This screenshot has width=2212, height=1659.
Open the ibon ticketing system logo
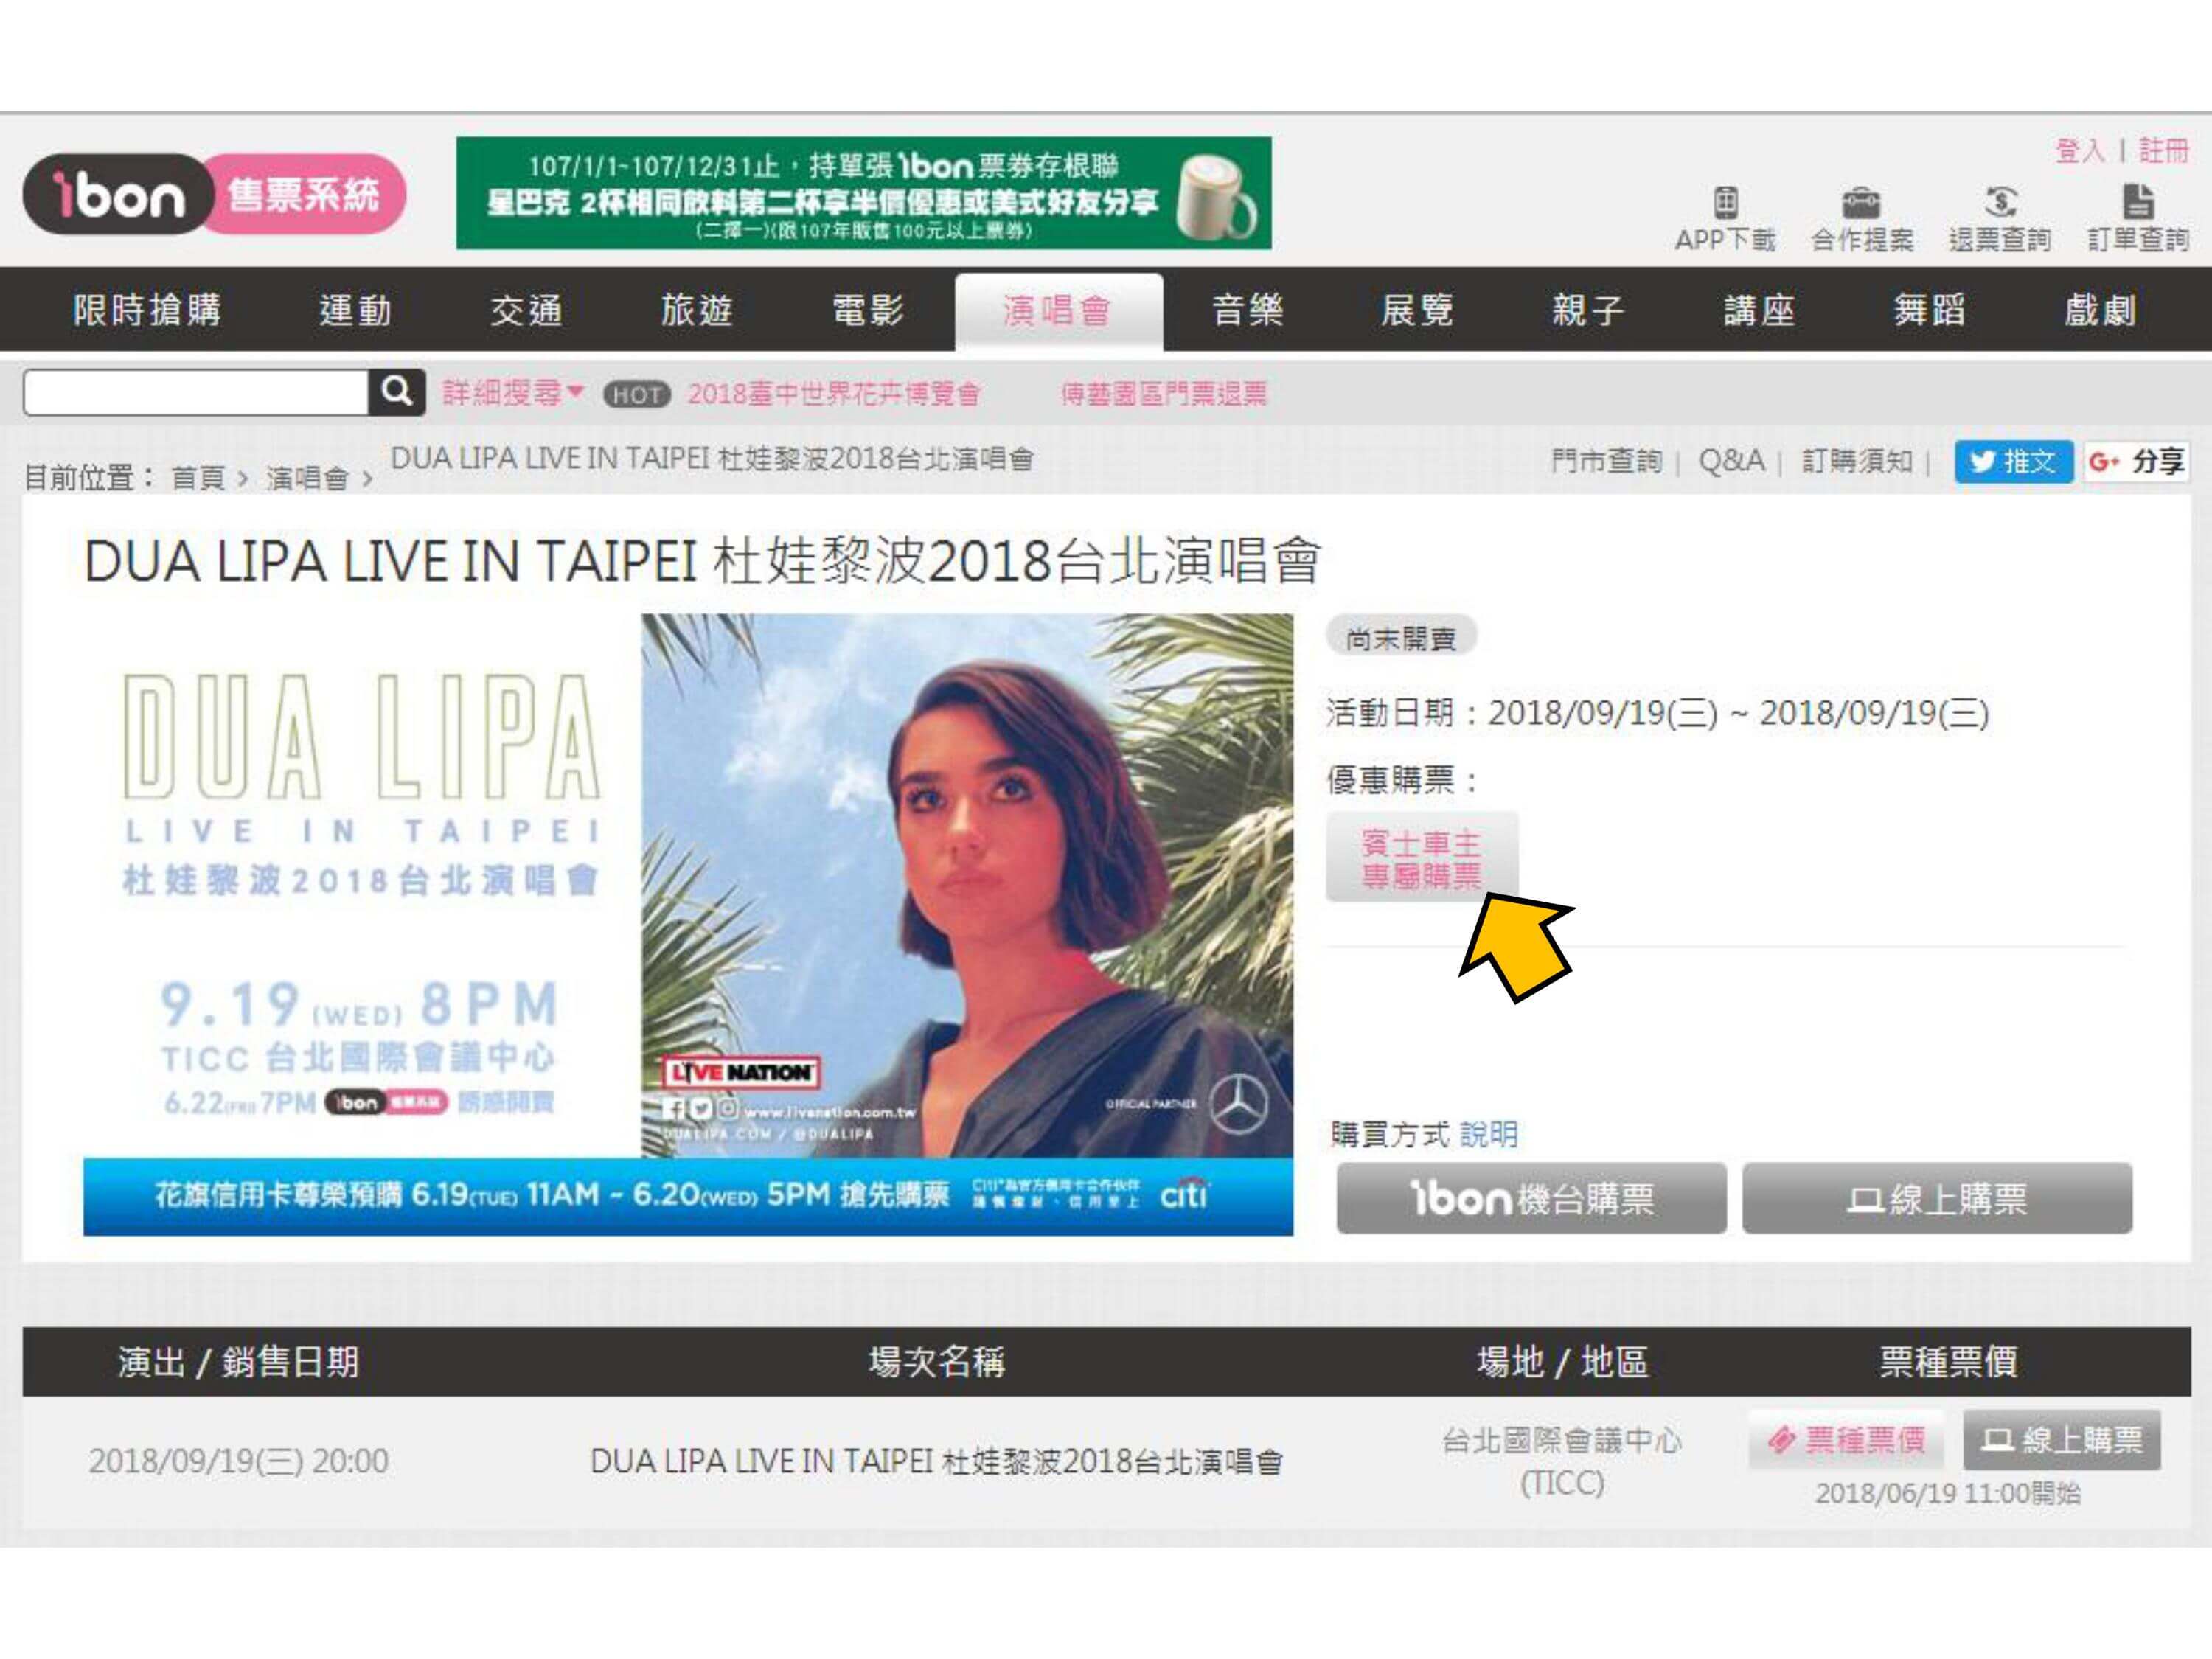point(215,194)
